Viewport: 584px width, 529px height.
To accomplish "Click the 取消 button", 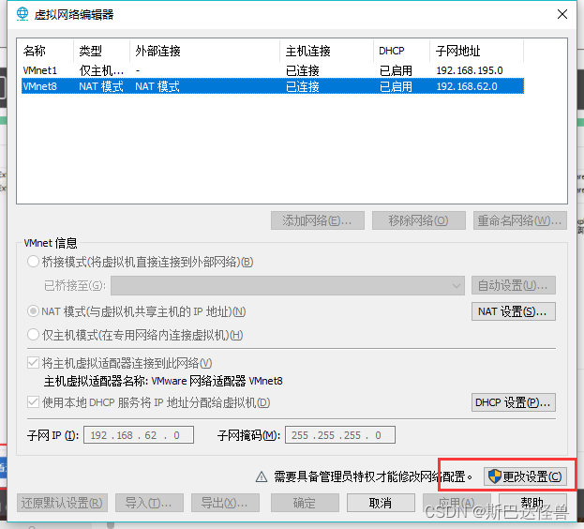I will [x=381, y=503].
